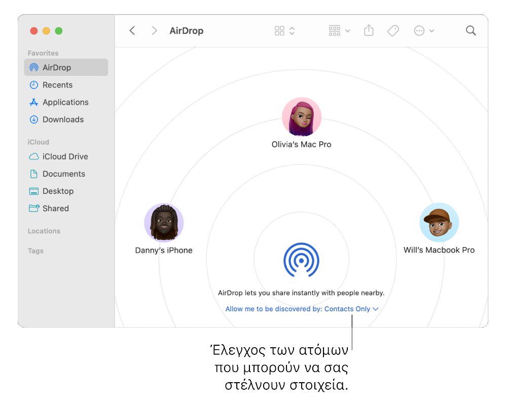Open Desktop in the sidebar
The height and width of the screenshot is (409, 507).
(x=66, y=191)
